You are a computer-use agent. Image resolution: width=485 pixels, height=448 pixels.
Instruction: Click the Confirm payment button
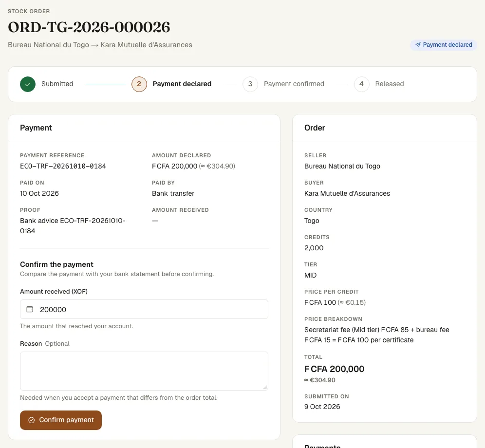tap(61, 420)
